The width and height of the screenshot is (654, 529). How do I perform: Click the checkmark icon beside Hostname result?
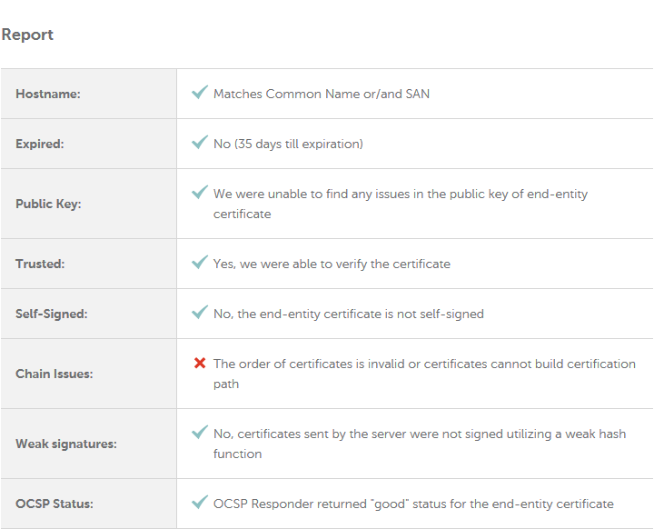click(200, 92)
